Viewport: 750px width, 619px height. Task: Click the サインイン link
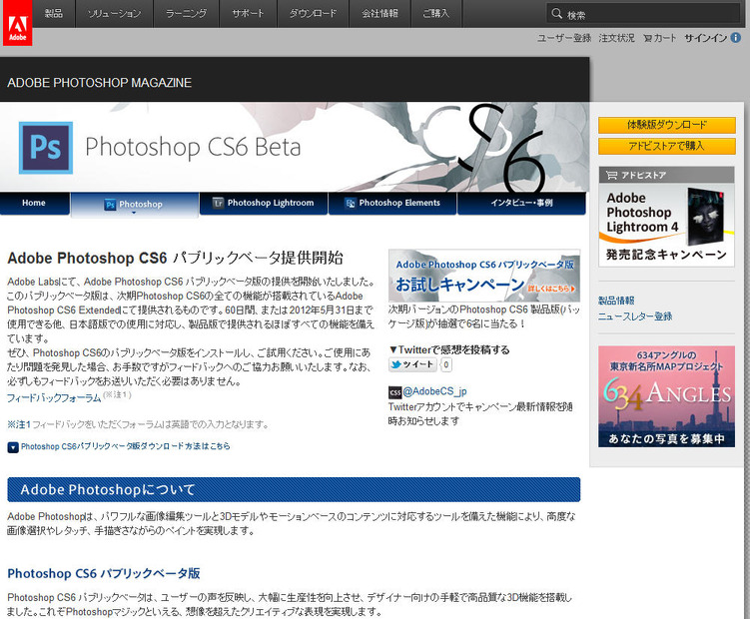705,38
